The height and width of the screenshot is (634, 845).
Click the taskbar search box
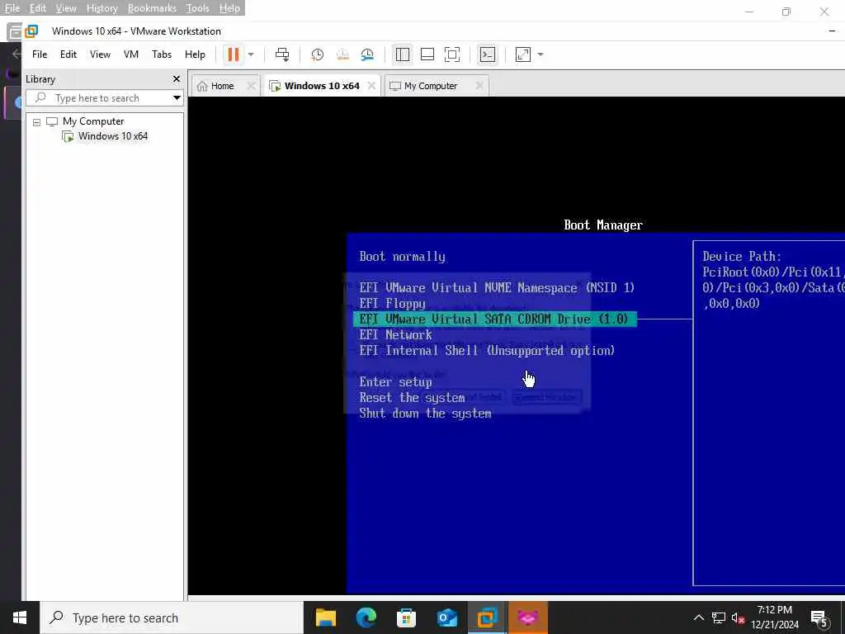tap(172, 617)
